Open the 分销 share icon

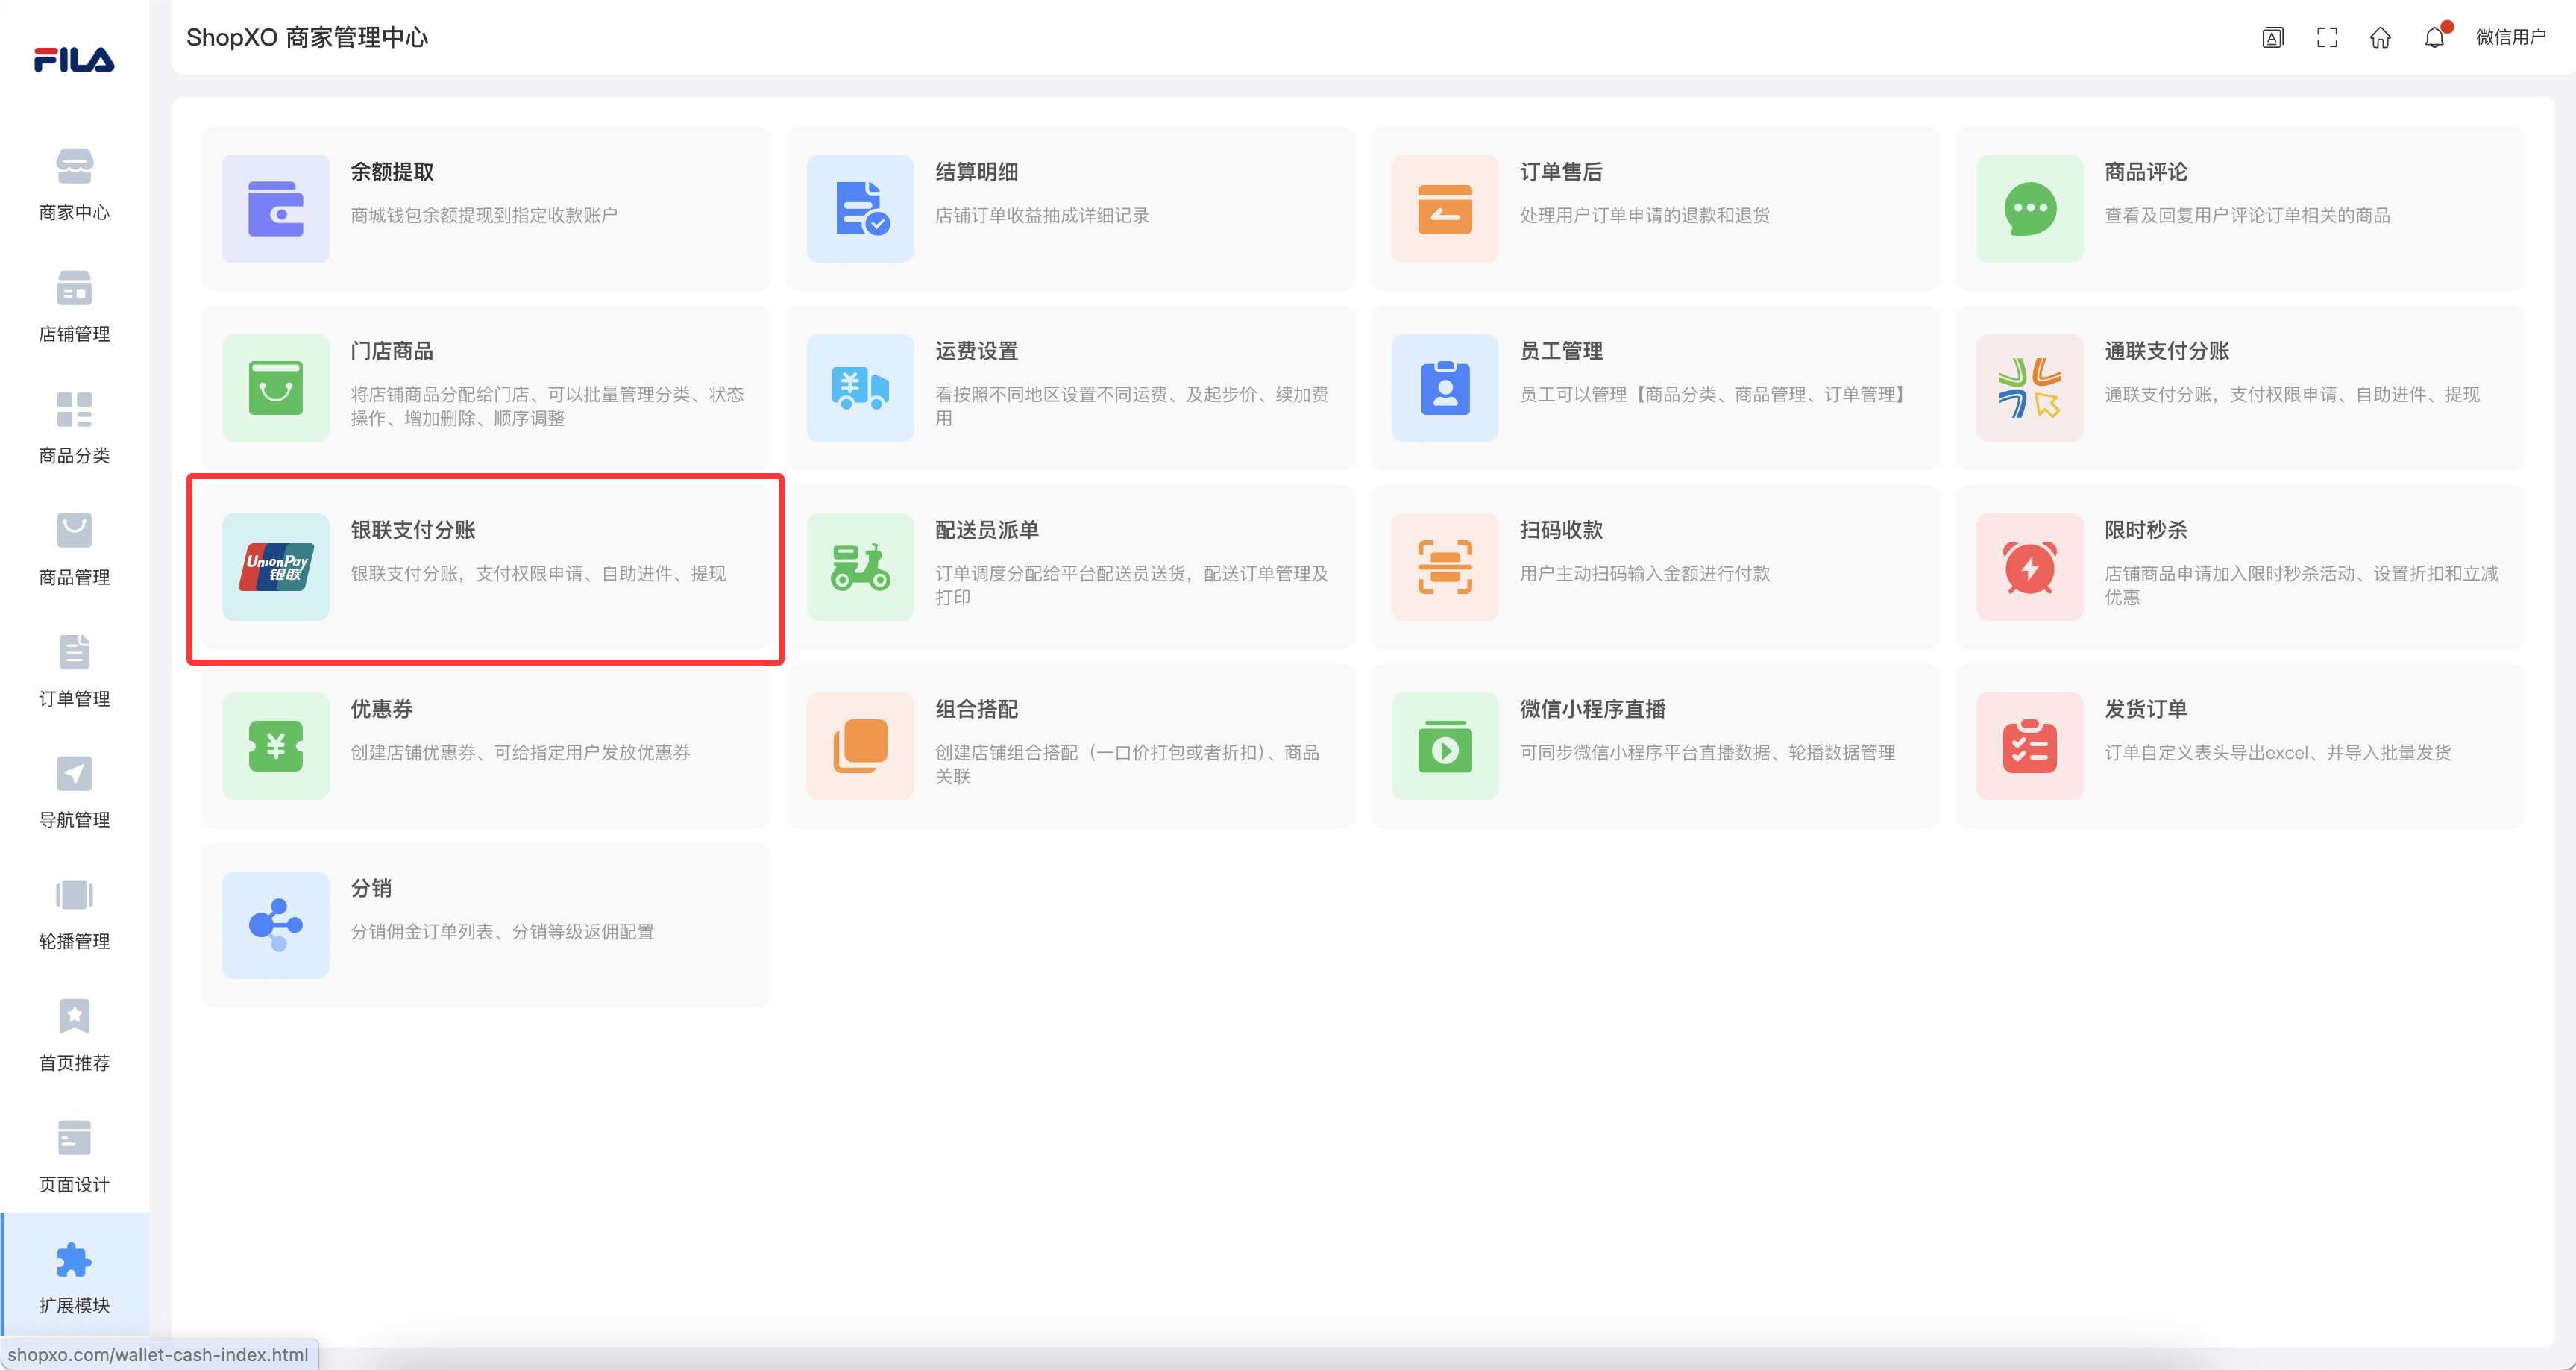[275, 925]
